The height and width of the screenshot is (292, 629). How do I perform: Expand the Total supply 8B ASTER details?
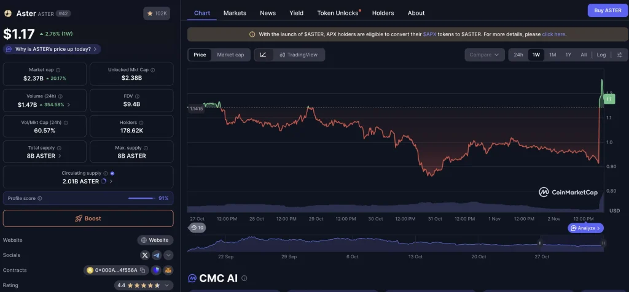pos(60,156)
